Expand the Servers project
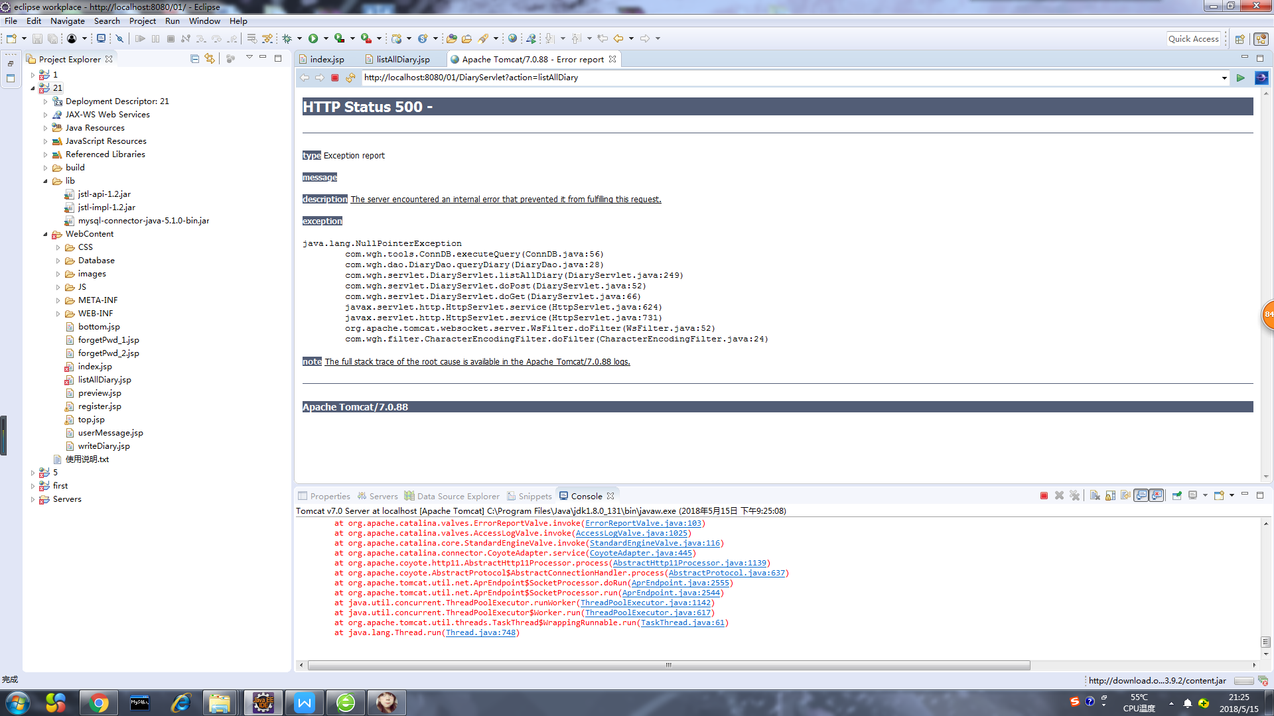This screenshot has height=716, width=1274. (33, 499)
